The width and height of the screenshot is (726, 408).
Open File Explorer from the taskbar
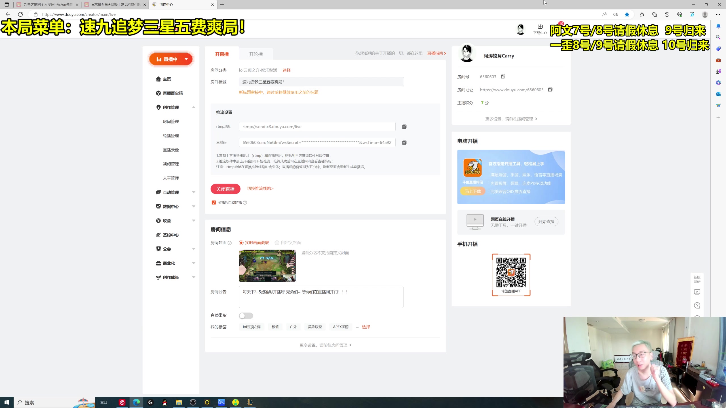pos(179,402)
